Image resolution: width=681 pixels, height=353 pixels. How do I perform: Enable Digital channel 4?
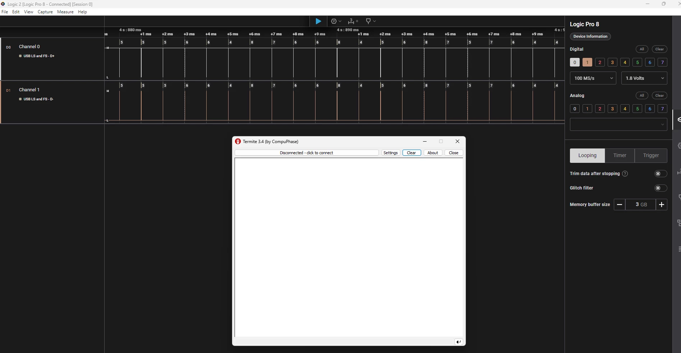[x=625, y=62]
